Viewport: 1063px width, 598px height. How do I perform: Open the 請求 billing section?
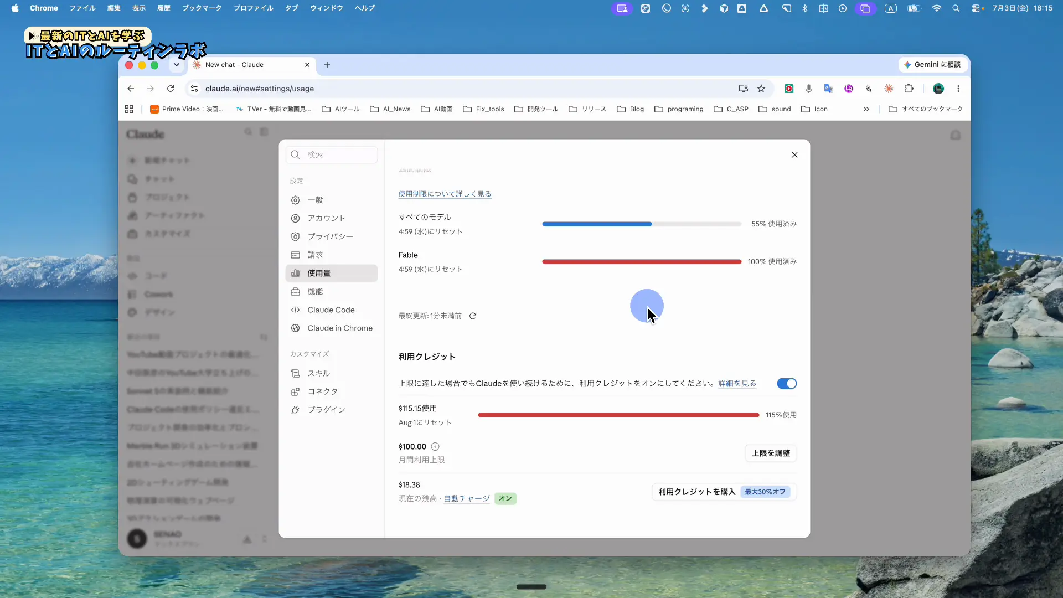click(x=331, y=255)
